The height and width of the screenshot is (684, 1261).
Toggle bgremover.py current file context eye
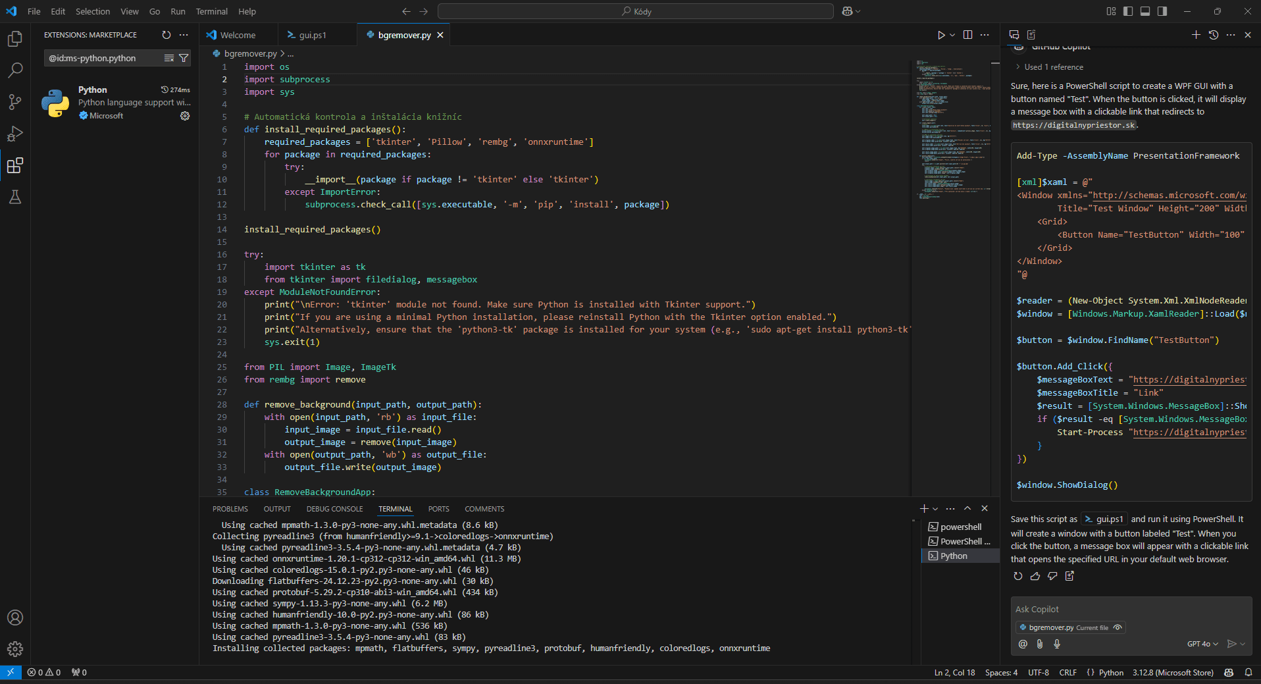pos(1118,627)
